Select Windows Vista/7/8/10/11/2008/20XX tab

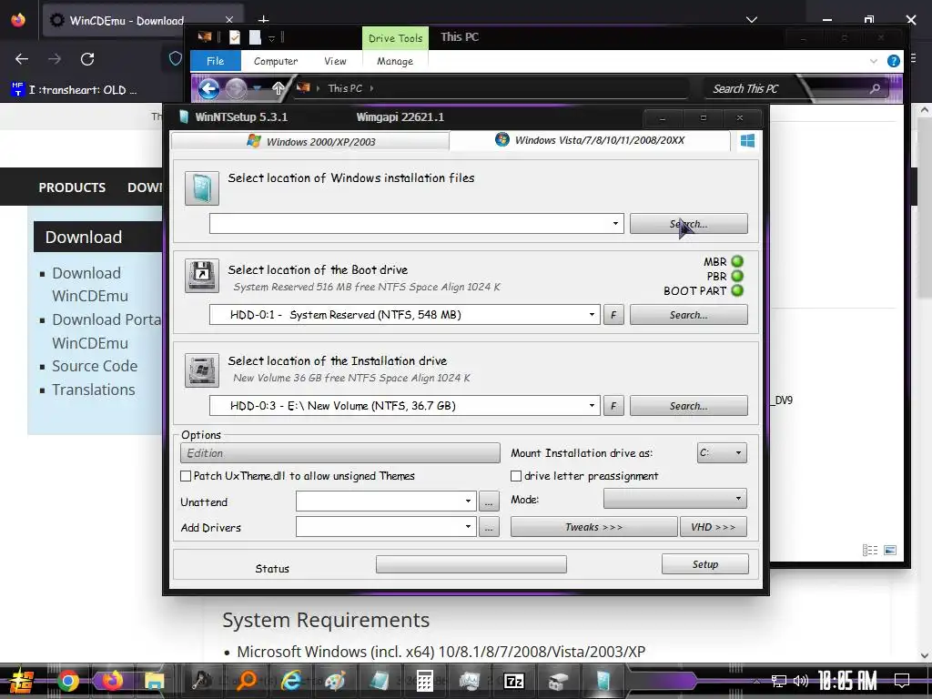(x=590, y=140)
